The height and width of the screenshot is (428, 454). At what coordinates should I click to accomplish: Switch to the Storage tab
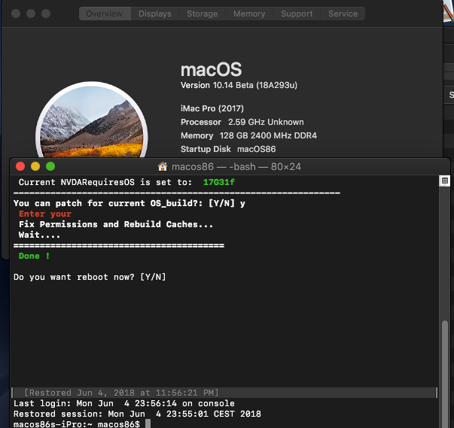click(x=202, y=14)
